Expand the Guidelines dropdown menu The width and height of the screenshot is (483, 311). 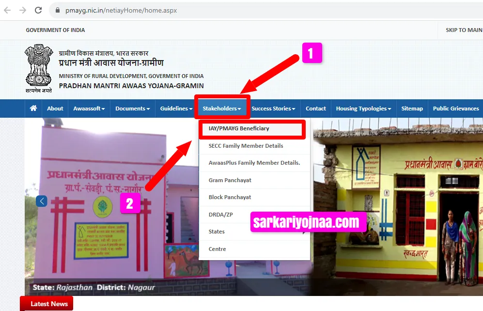[x=176, y=109]
